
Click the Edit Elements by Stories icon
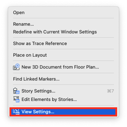click(x=16, y=100)
